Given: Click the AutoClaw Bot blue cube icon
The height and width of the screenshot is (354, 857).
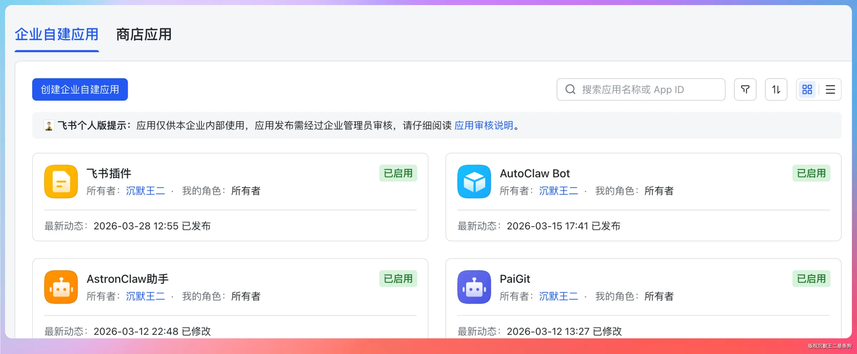Looking at the screenshot, I should [474, 181].
